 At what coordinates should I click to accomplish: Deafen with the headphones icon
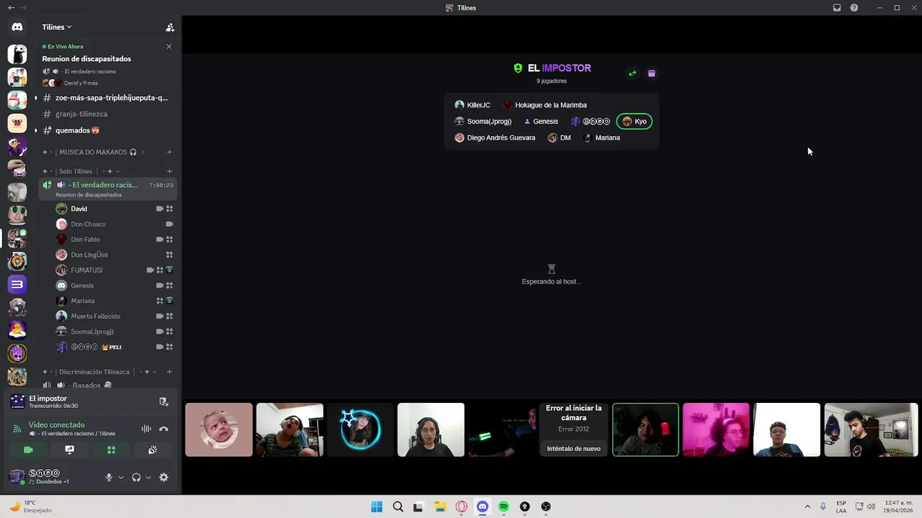pos(136,477)
